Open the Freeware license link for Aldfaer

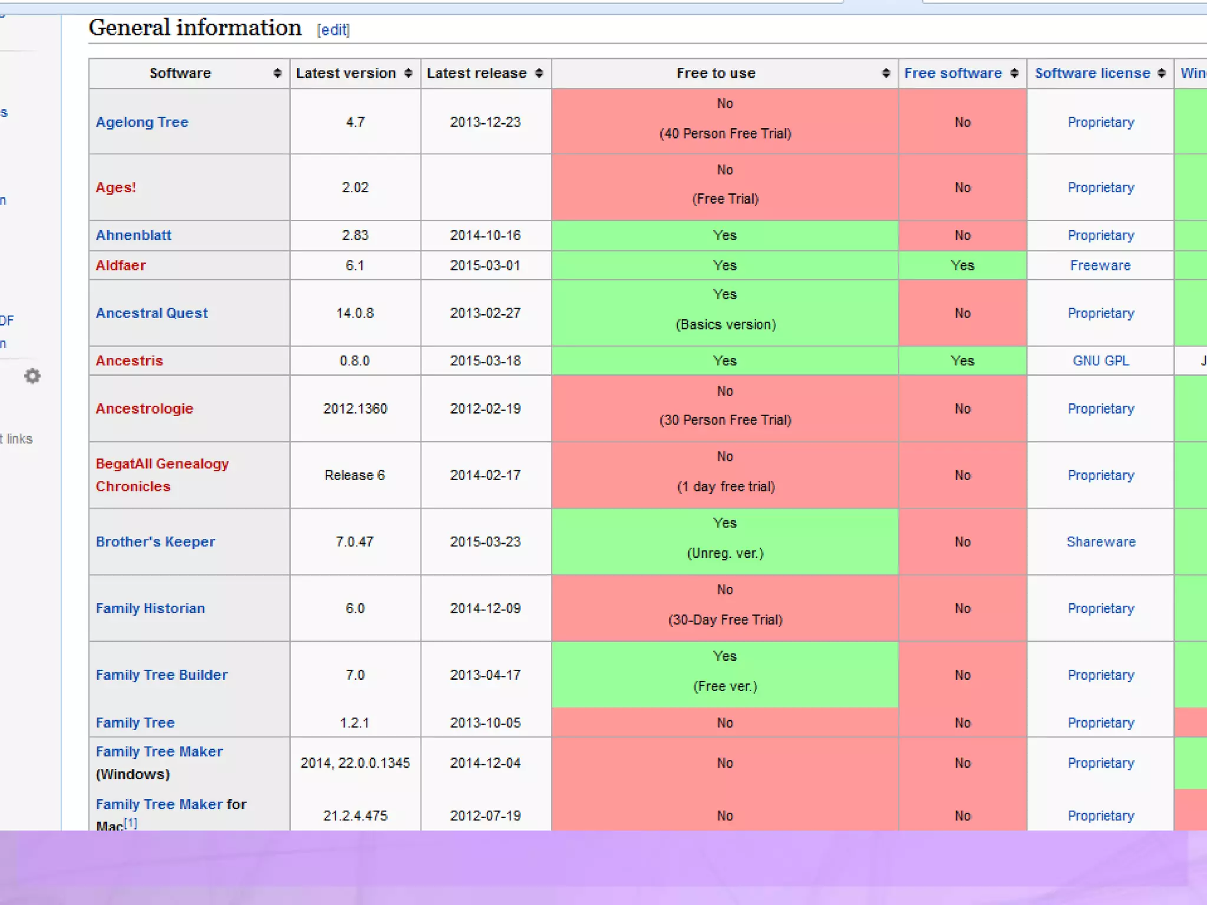click(1100, 265)
